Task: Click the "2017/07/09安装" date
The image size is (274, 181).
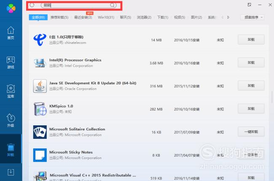Action: click(187, 132)
